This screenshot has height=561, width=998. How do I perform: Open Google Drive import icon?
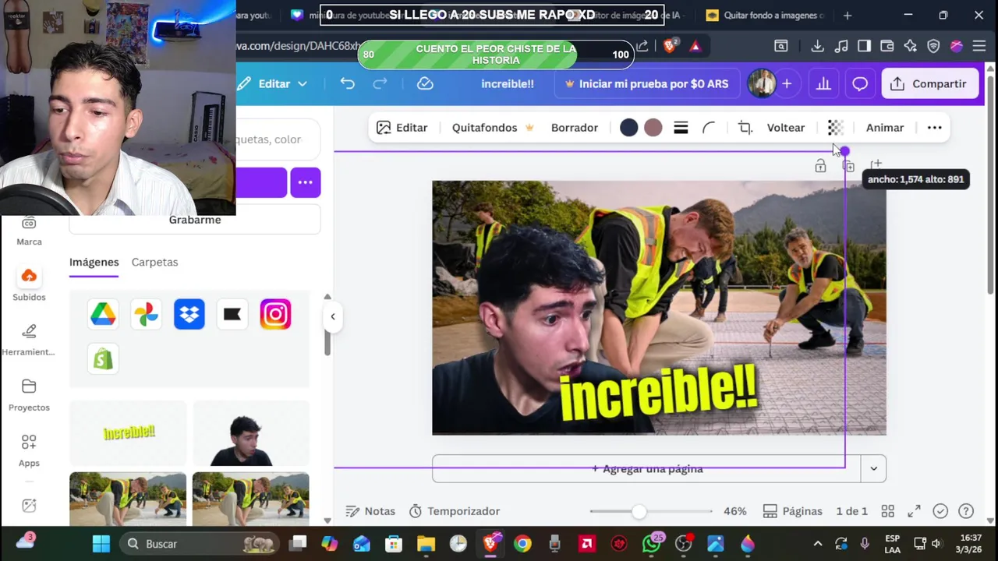click(103, 314)
